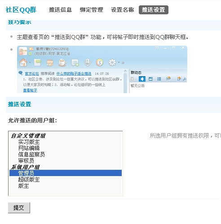Click the house home icon in QQ toolbar

(x=23, y=62)
